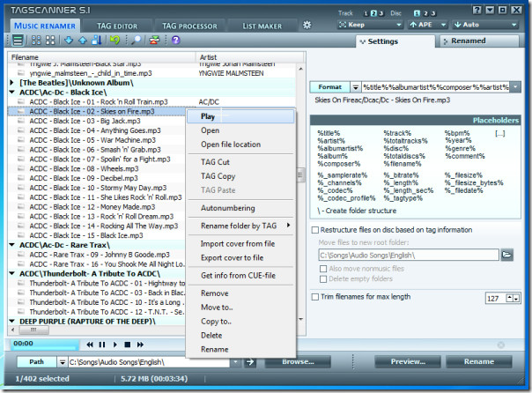This screenshot has height=393, width=532.
Task: Collapse DEEP PURPLE Rapture of the Deep group
Action: point(11,321)
